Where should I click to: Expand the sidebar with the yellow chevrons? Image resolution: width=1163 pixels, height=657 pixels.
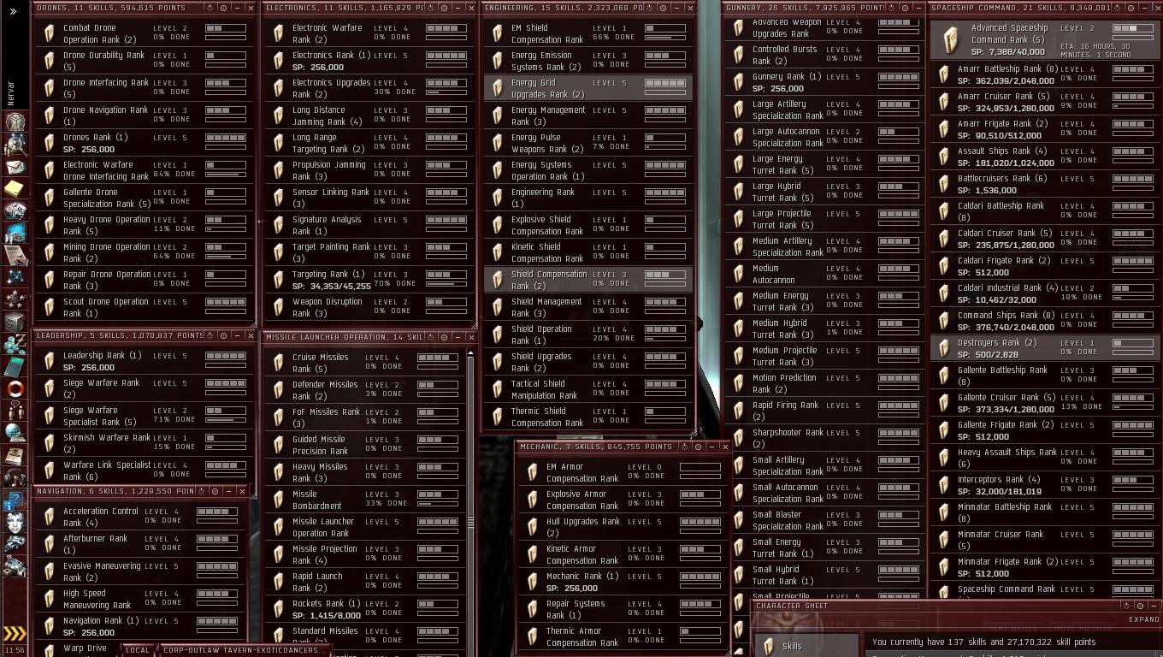point(15,634)
